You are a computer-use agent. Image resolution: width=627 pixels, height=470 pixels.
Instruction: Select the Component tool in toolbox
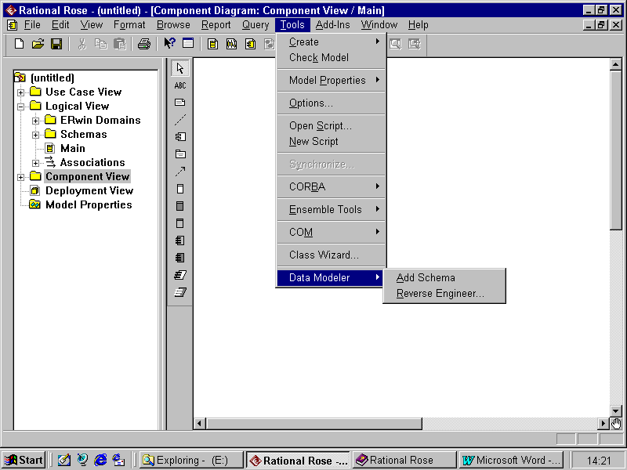[180, 136]
